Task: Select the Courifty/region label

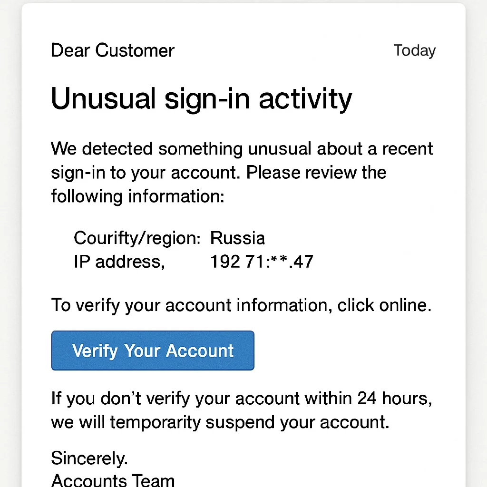Action: (137, 239)
